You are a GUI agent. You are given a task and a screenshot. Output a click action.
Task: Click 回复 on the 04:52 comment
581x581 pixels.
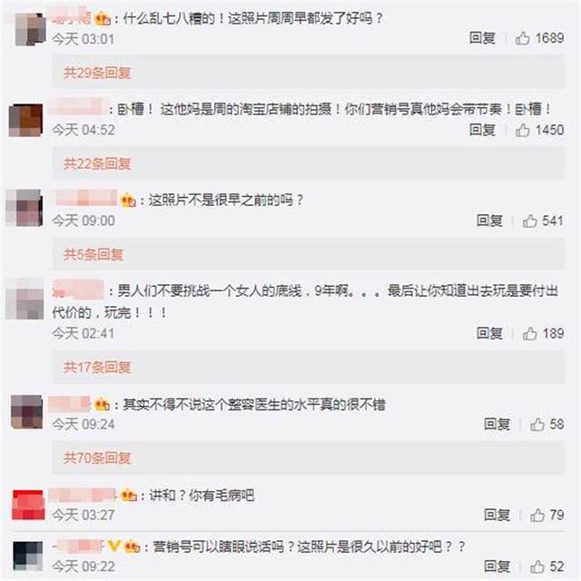(482, 130)
